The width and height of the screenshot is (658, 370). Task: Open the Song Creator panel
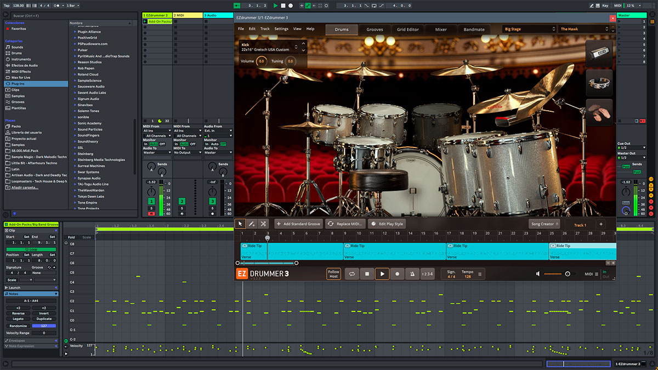[544, 224]
